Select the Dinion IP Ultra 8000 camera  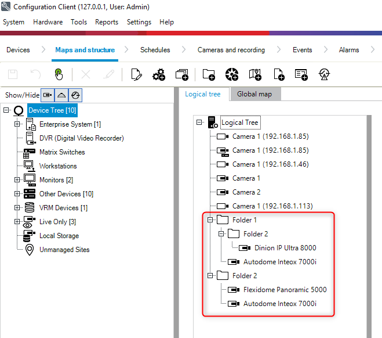tap(285, 248)
